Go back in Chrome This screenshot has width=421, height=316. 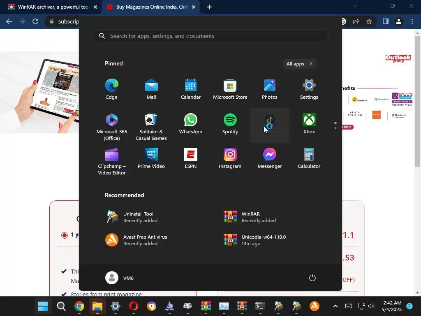coord(9,21)
